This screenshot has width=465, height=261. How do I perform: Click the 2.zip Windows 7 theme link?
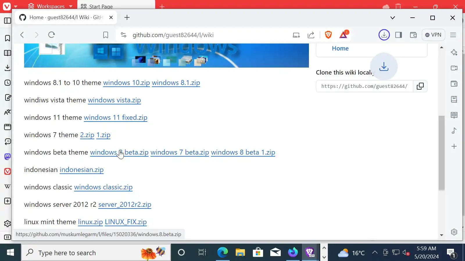coord(87,135)
